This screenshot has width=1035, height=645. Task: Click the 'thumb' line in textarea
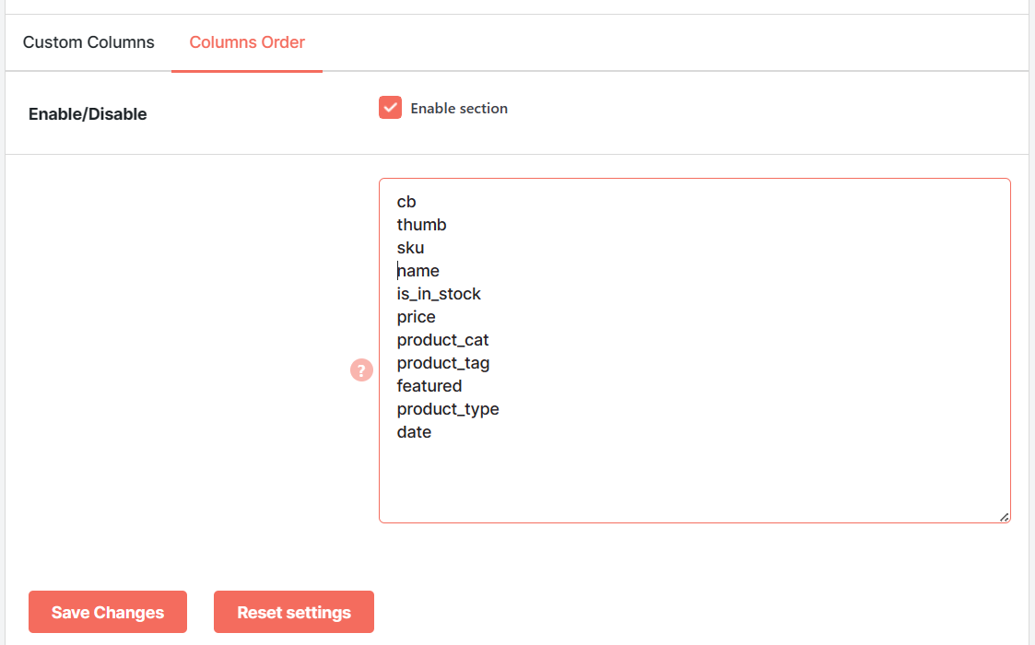(422, 225)
